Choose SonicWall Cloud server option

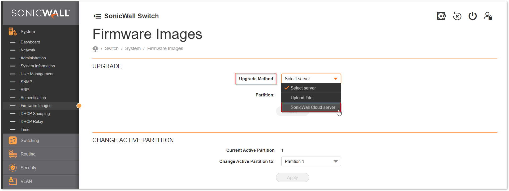tap(313, 107)
